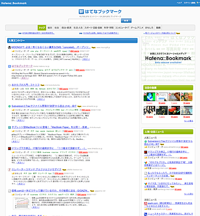Screen dimensions: 200x216
Task: Click the MOONGIFT entry favicon
Action: click(10, 47)
